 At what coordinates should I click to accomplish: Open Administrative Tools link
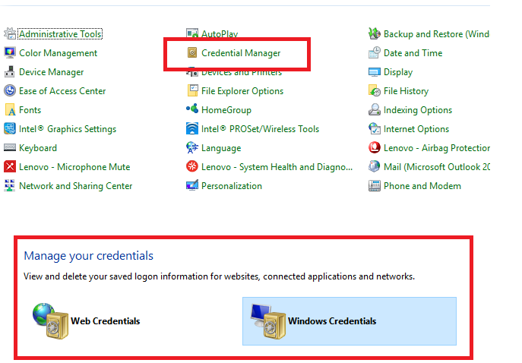tap(60, 34)
